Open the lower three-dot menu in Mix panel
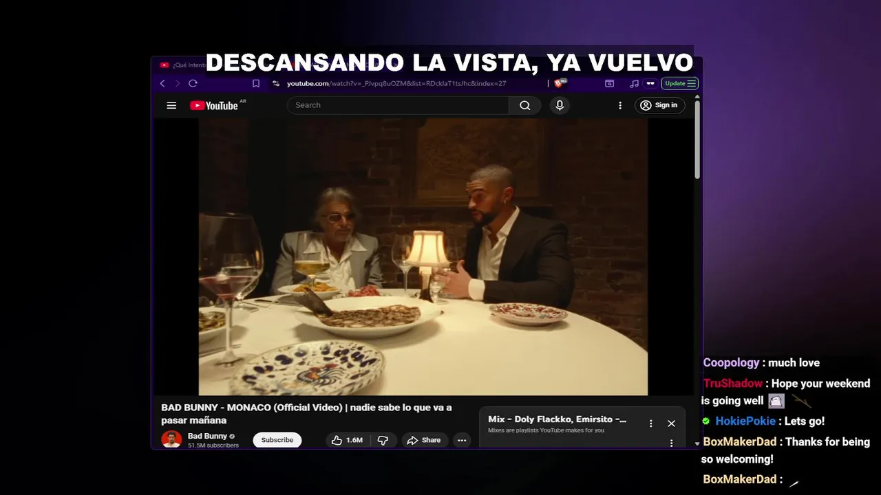This screenshot has height=495, width=881. pyautogui.click(x=671, y=443)
